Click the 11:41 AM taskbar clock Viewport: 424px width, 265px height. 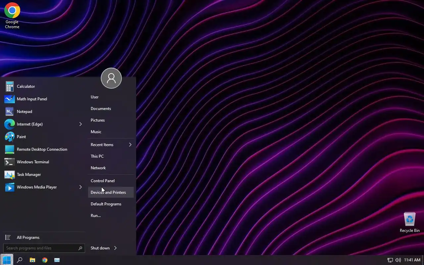[x=412, y=260]
